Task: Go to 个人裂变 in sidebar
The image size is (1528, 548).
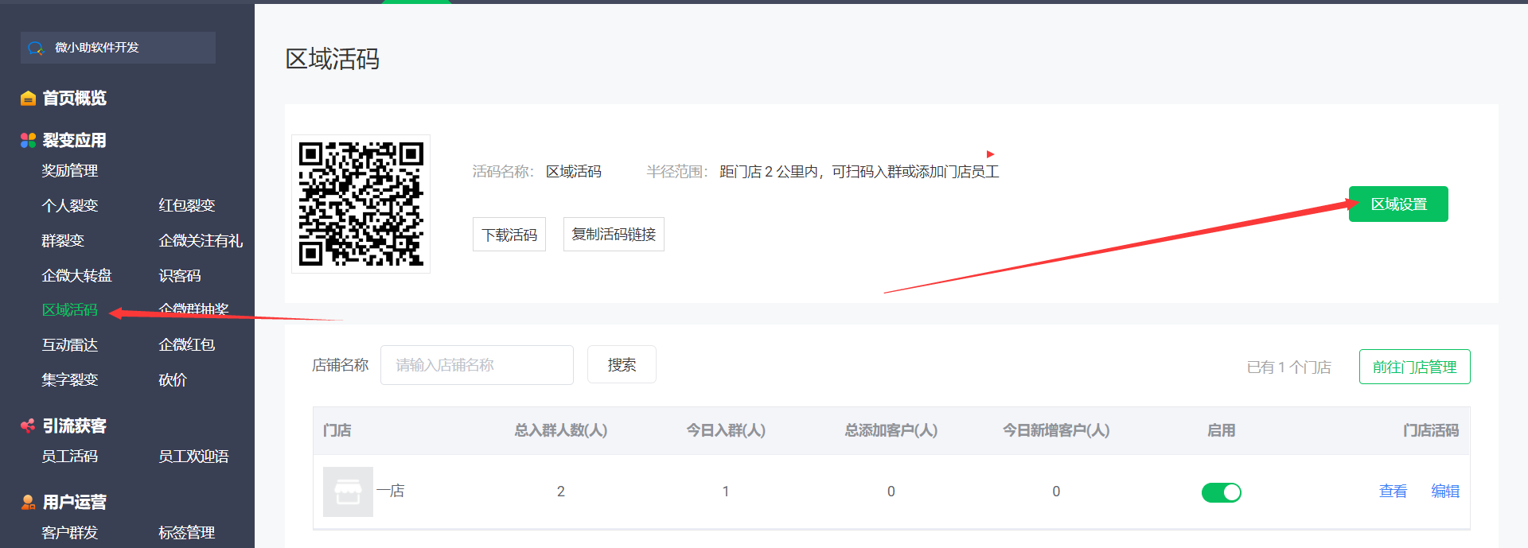Action: (x=70, y=206)
